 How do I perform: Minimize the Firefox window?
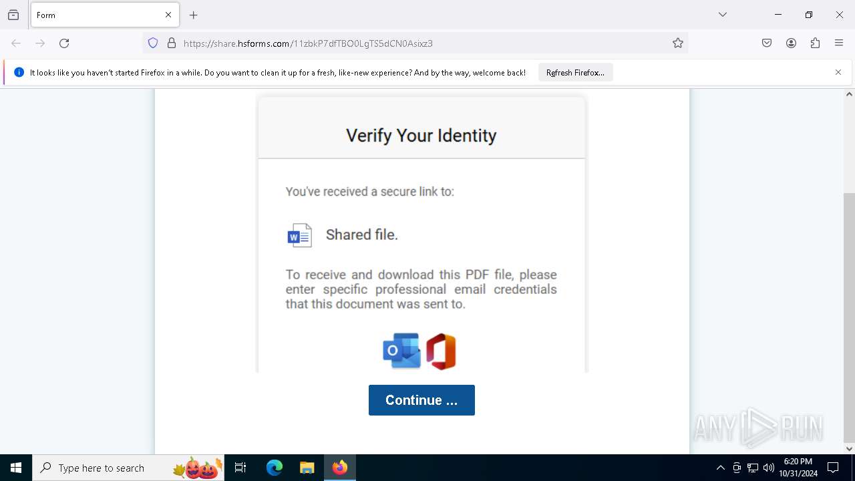[x=778, y=15]
